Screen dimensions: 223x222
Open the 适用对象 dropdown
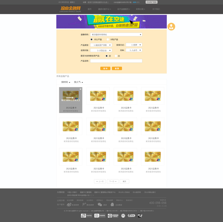[101, 50]
